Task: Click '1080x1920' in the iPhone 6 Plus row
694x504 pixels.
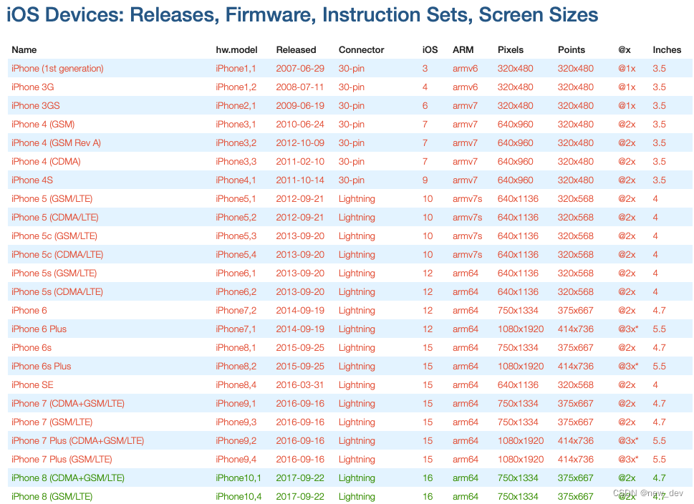Action: pos(521,329)
